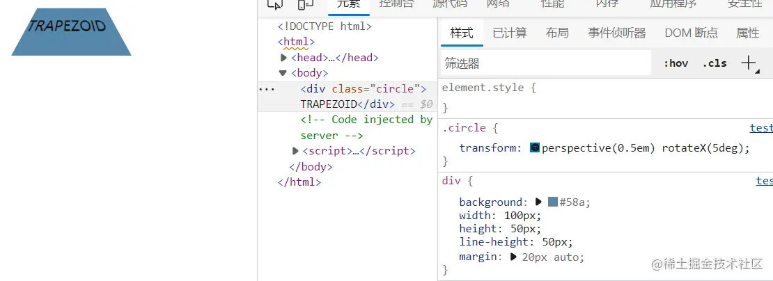Viewport: 773px width, 281px height.
Task: Collapse the body node in DOM tree
Action: 283,73
